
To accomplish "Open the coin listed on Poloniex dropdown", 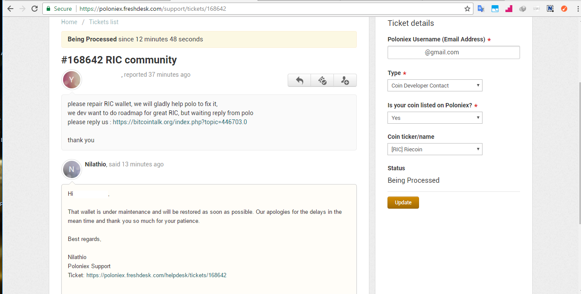I will 435,118.
